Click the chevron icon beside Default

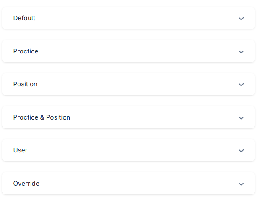(x=241, y=19)
